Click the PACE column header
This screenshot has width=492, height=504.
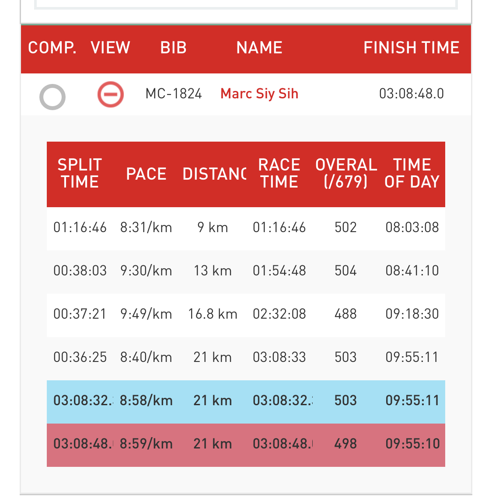point(146,174)
